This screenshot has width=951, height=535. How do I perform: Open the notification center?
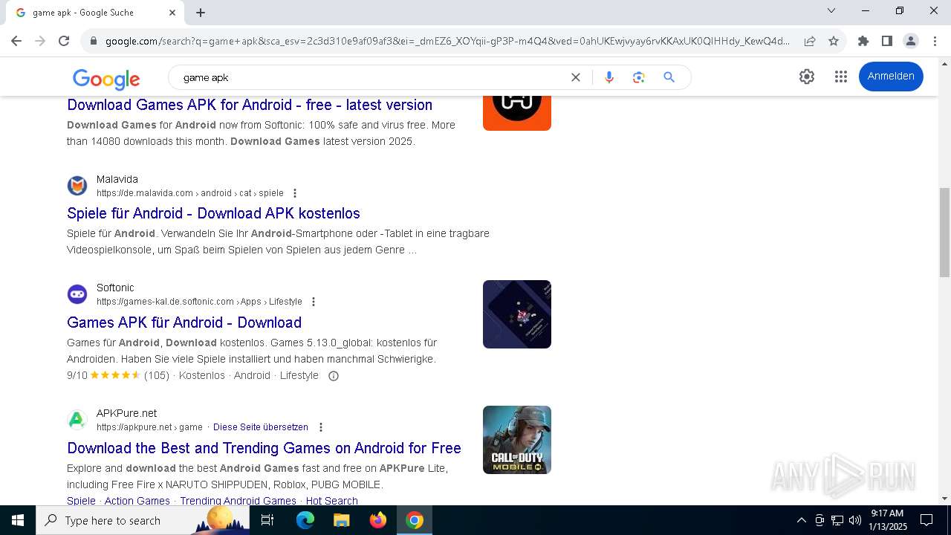pyautogui.click(x=926, y=520)
